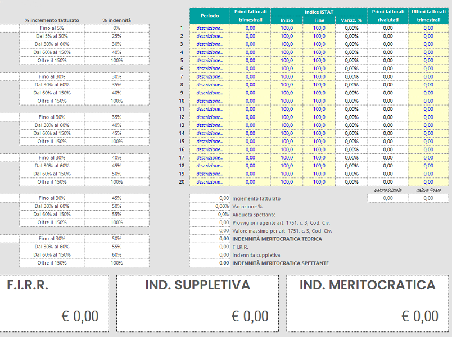Viewport: 452px width, 337px height.
Task: Select the F.I.R.R. value cell in the summary list
Action: [210, 247]
